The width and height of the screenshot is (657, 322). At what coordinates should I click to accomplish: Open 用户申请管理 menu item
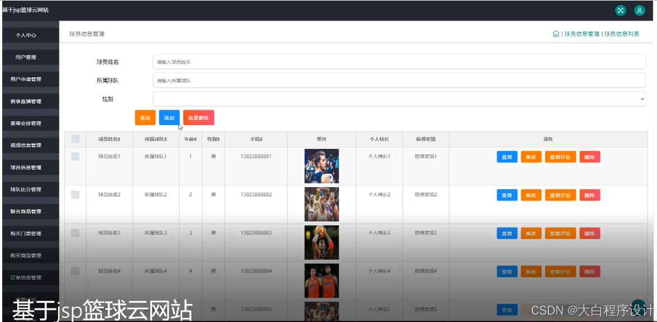31,79
